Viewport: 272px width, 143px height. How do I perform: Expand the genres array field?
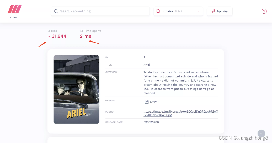[x=152, y=102]
